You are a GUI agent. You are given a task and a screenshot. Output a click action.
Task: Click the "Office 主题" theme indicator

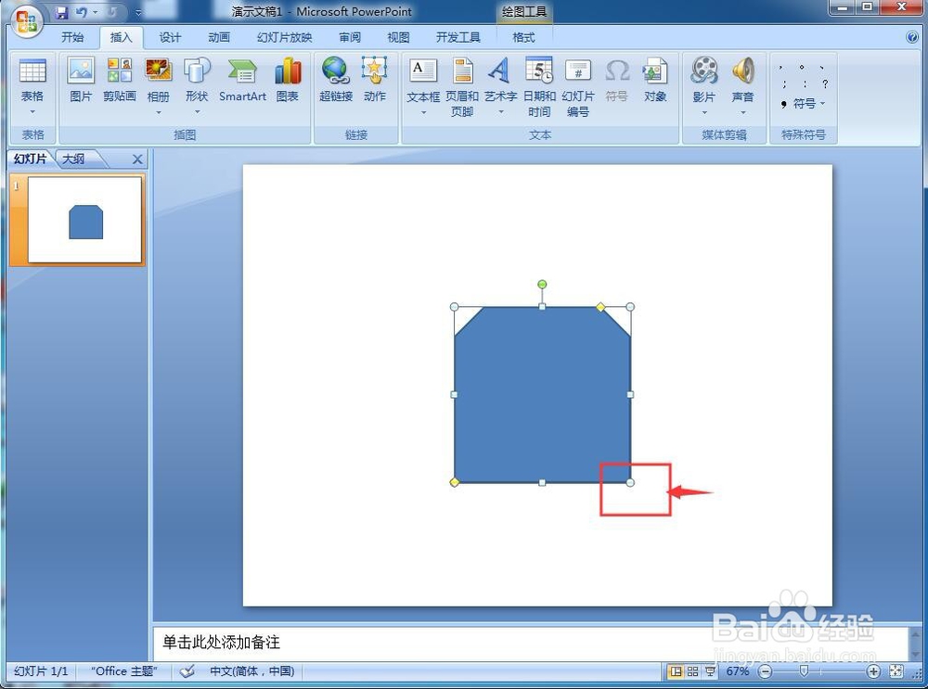click(123, 671)
